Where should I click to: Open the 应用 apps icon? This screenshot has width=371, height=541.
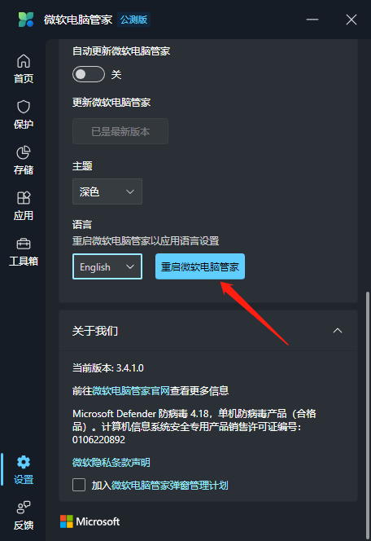click(24, 198)
